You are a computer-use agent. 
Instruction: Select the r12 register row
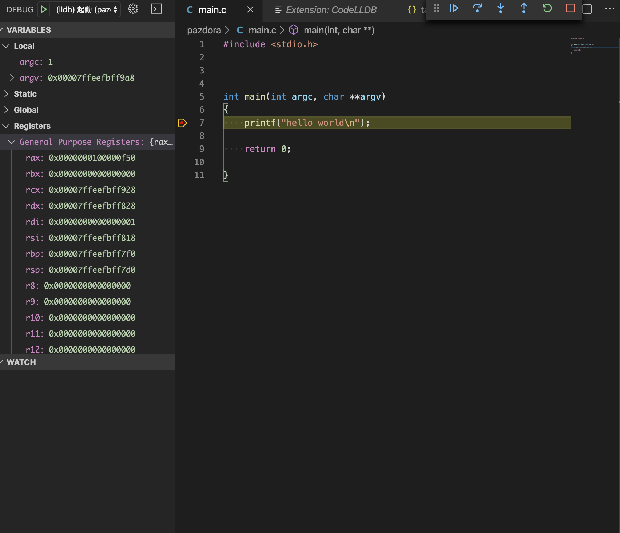(x=88, y=349)
